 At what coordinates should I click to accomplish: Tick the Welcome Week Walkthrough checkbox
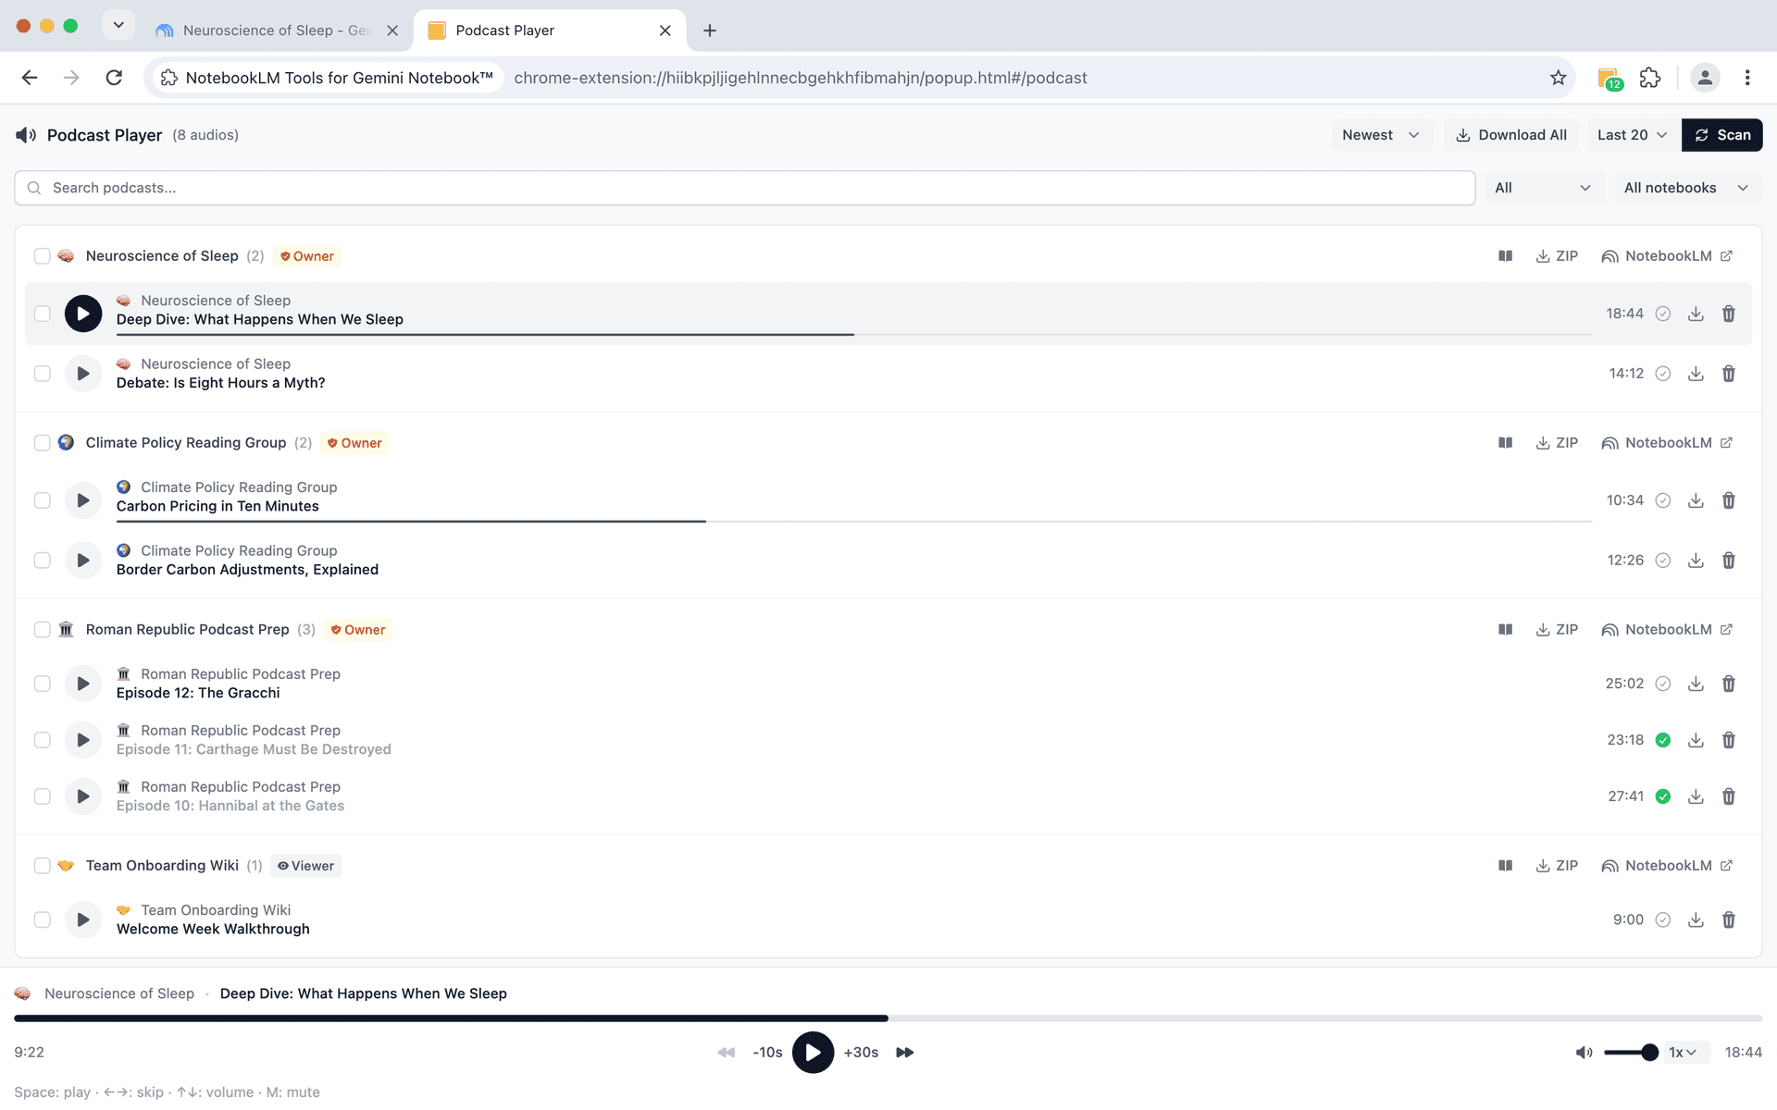tap(42, 919)
